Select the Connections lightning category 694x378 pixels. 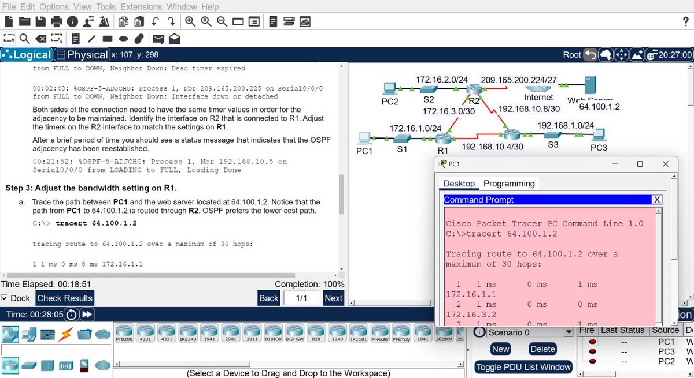pyautogui.click(x=65, y=333)
